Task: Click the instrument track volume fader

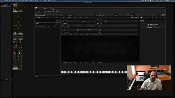Action: pos(14,53)
